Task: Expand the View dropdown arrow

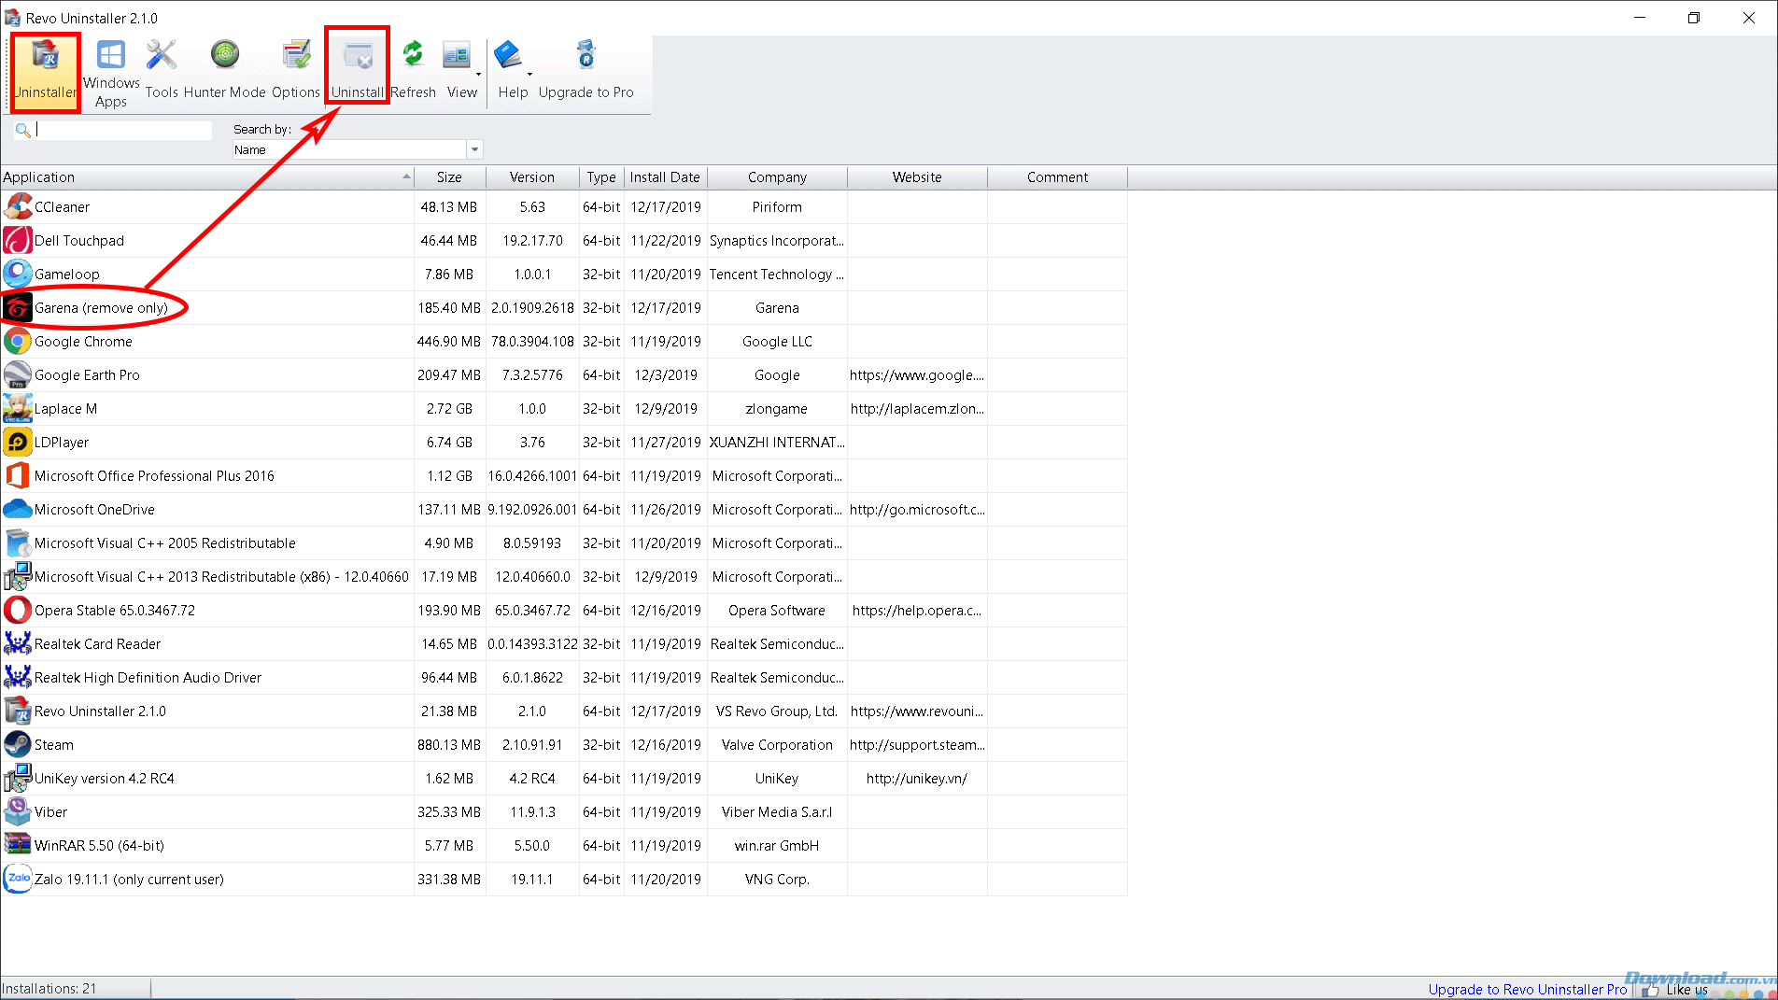Action: click(479, 74)
